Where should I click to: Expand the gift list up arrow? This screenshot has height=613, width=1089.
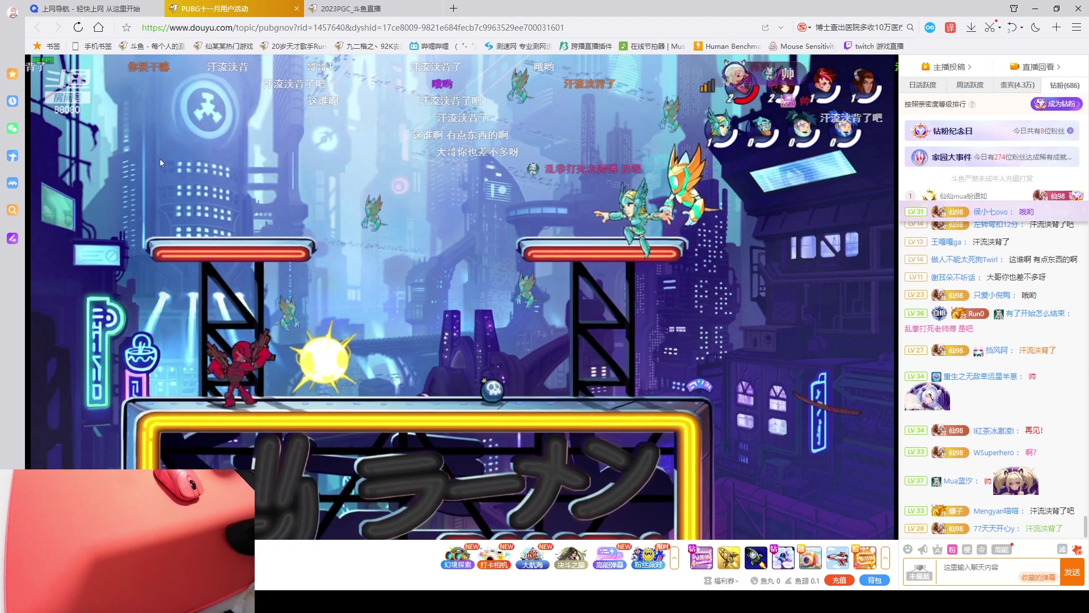pos(885,558)
